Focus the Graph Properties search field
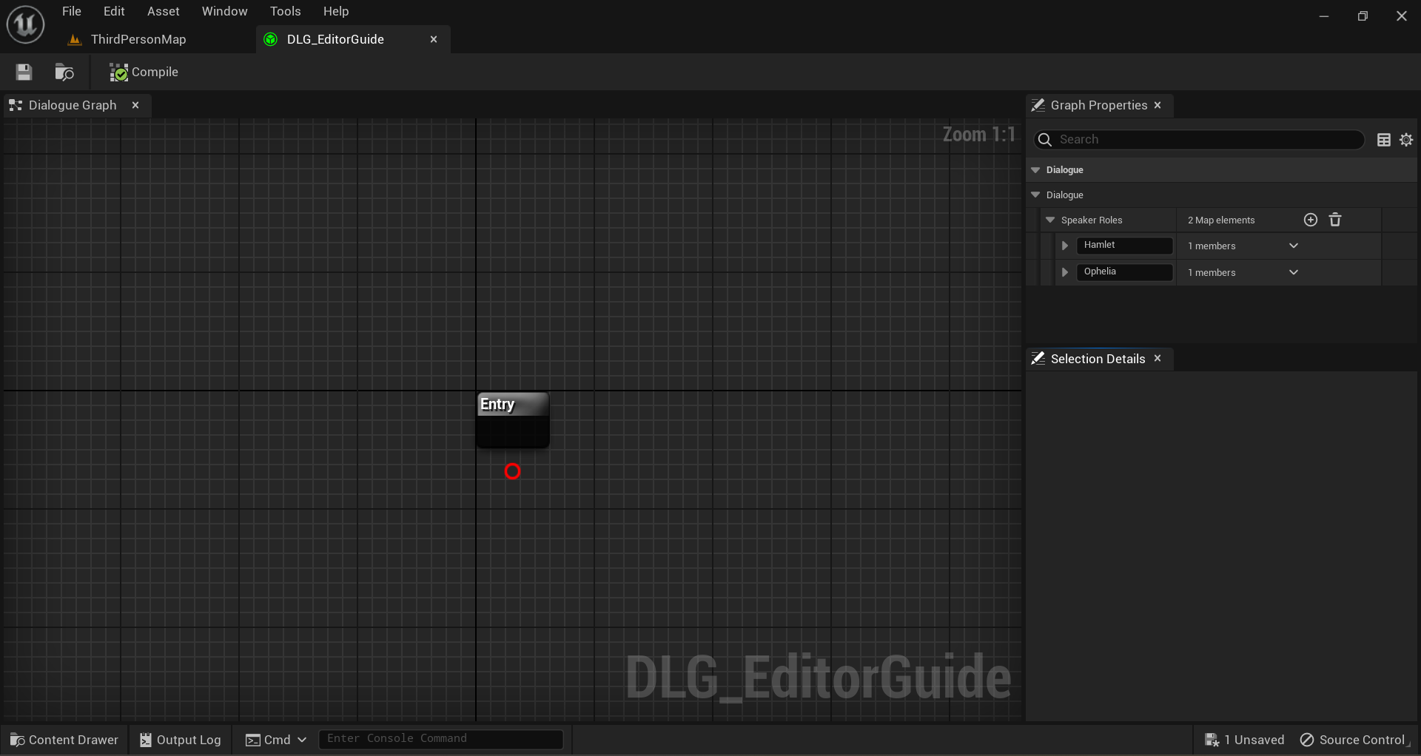This screenshot has height=756, width=1421. tap(1199, 139)
